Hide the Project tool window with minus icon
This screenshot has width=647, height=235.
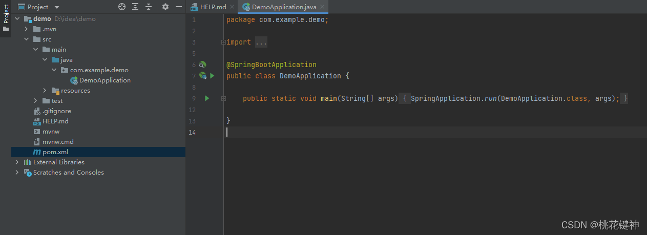[179, 7]
